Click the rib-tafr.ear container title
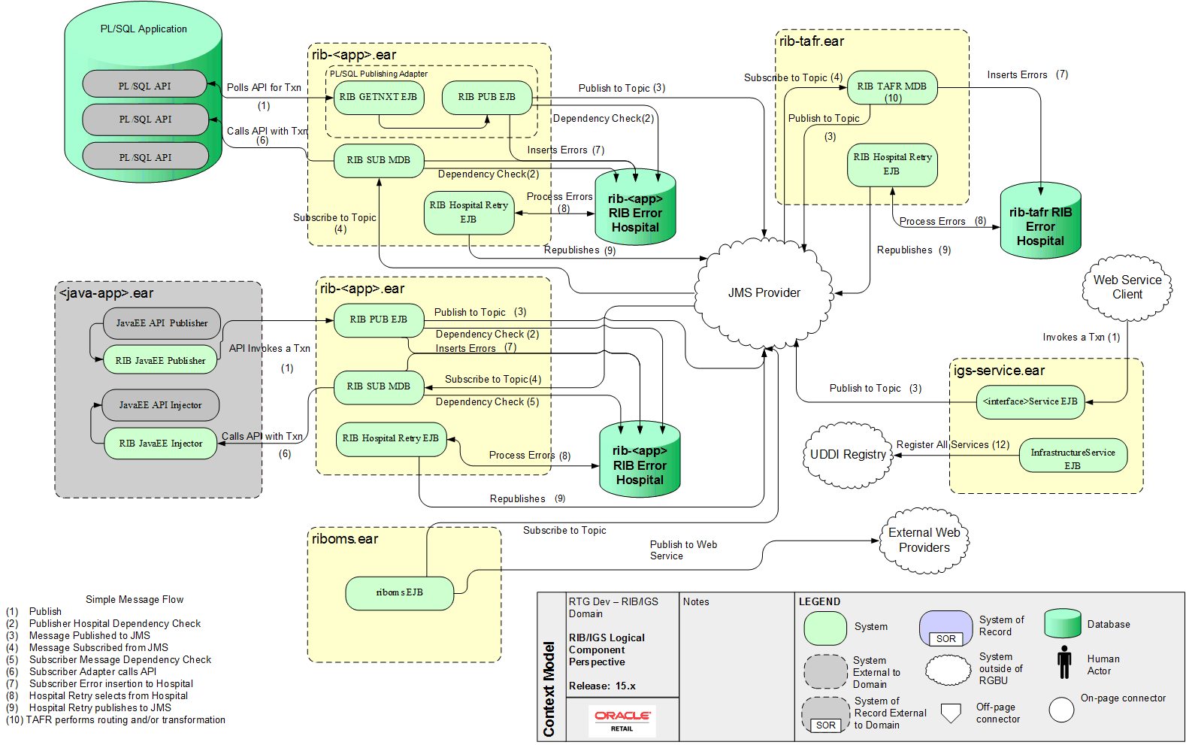The height and width of the screenshot is (745, 1186). [812, 41]
